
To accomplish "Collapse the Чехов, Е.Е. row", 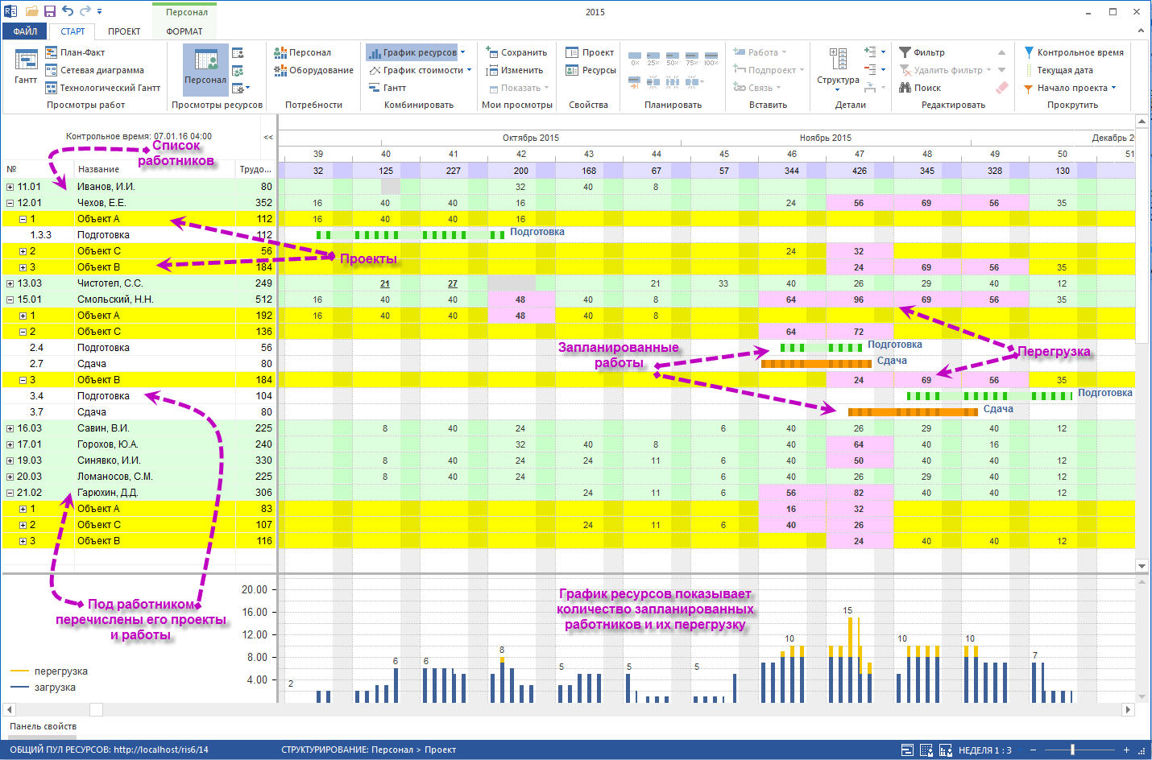I will tap(10, 203).
